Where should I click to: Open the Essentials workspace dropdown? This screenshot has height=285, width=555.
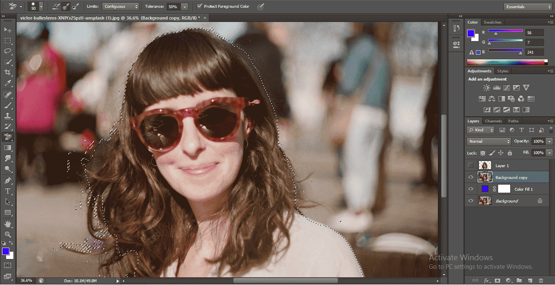pos(527,7)
